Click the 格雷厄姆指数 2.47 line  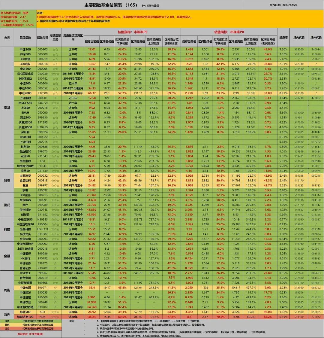13,17
